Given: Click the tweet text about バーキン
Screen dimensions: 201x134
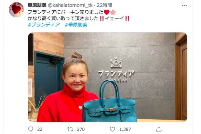Looking at the screenshot, I should coord(65,12).
